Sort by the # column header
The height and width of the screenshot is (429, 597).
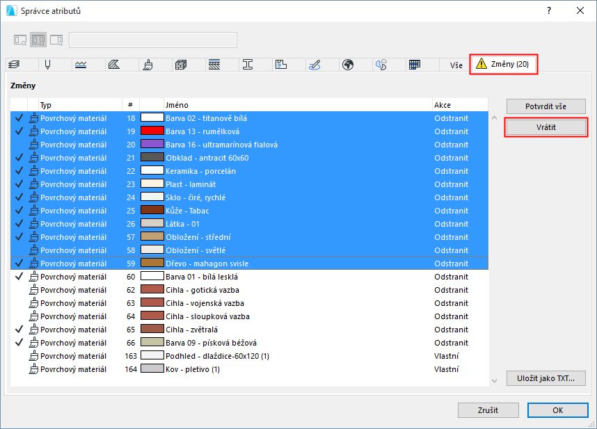[x=131, y=105]
